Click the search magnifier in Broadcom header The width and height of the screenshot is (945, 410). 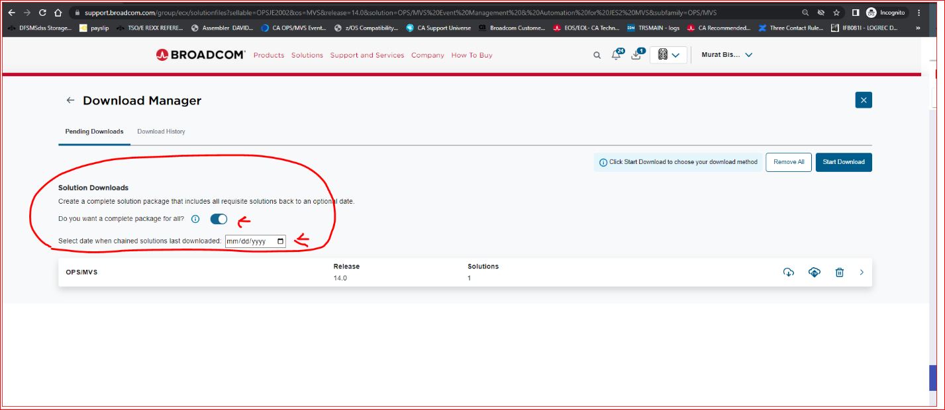click(x=597, y=56)
